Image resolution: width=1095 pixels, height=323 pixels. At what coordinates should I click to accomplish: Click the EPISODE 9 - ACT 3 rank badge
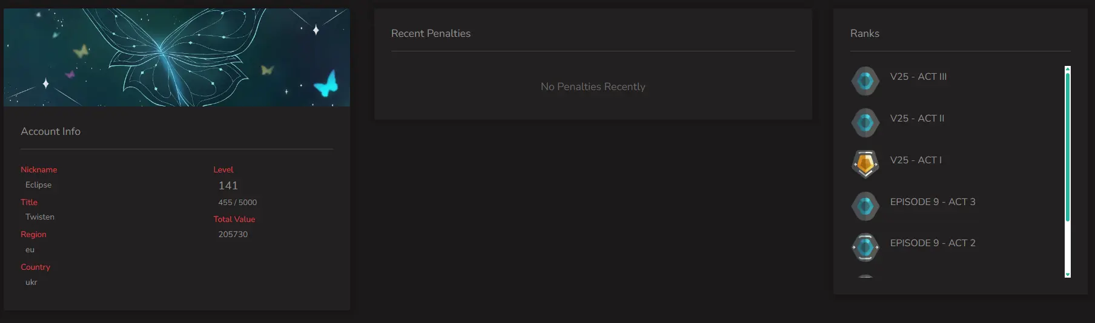point(865,206)
